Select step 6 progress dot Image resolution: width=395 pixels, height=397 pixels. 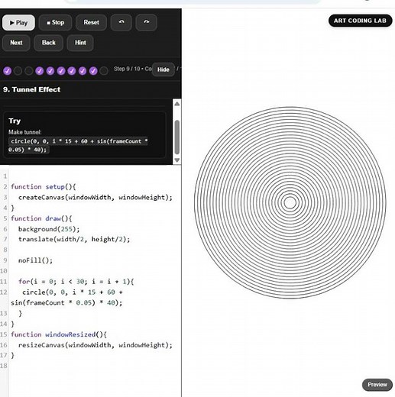pyautogui.click(x=61, y=71)
